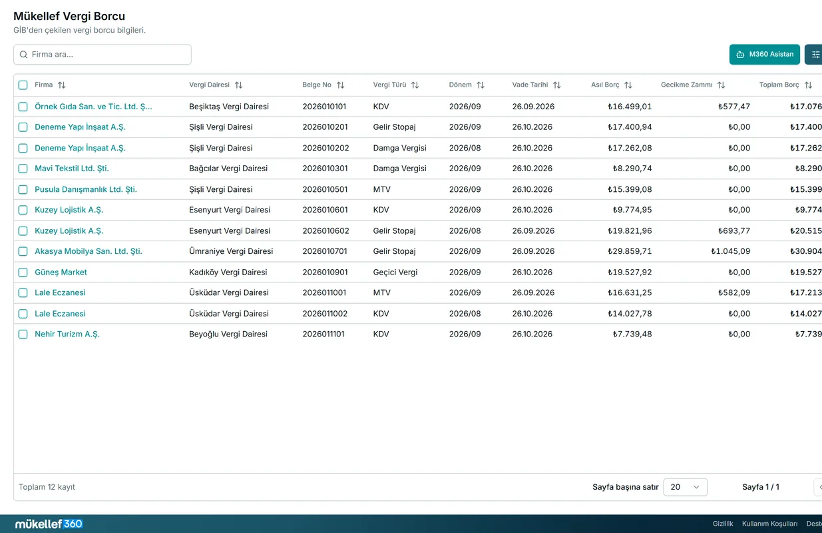Image resolution: width=822 pixels, height=533 pixels.
Task: Open the filter settings sliders button
Action: coord(815,55)
